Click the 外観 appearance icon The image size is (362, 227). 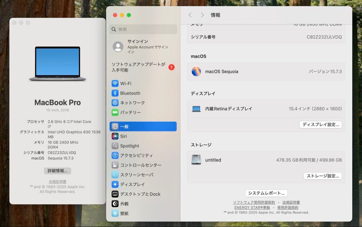[x=115, y=203]
